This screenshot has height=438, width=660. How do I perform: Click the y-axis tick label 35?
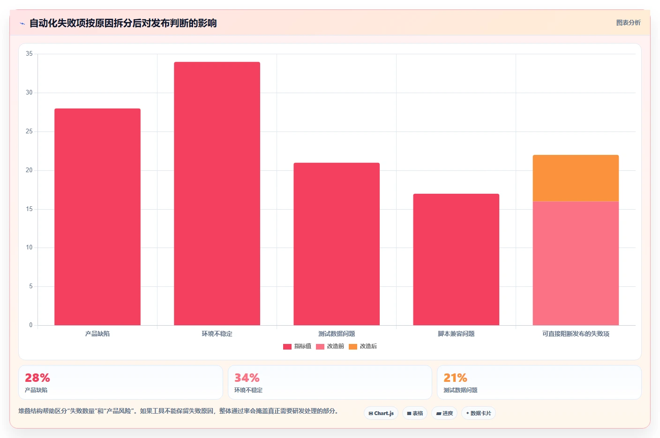click(30, 54)
